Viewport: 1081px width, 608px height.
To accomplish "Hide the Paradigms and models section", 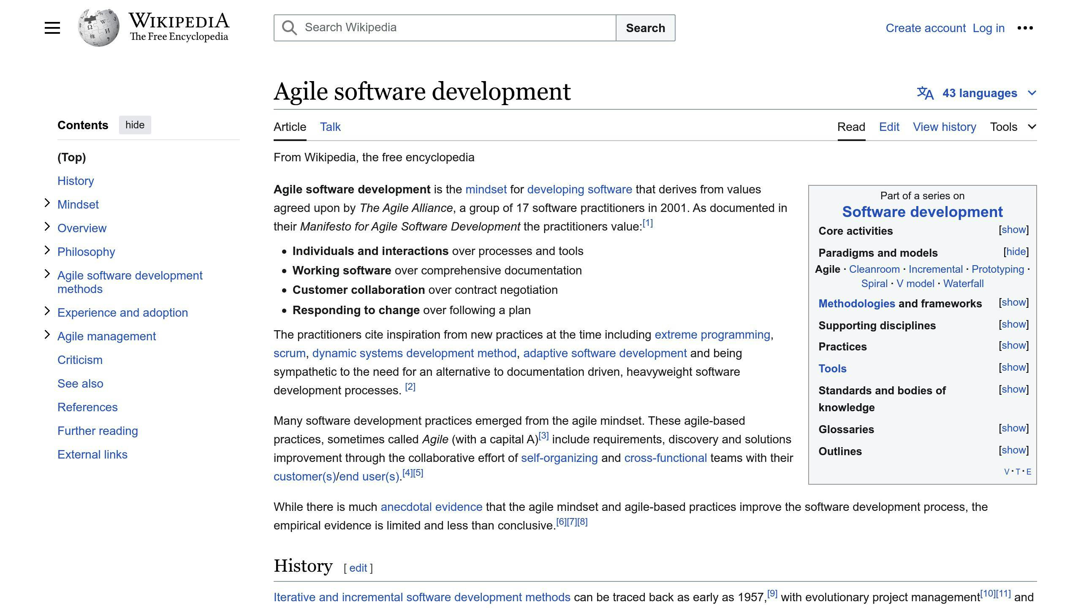I will pyautogui.click(x=1016, y=251).
